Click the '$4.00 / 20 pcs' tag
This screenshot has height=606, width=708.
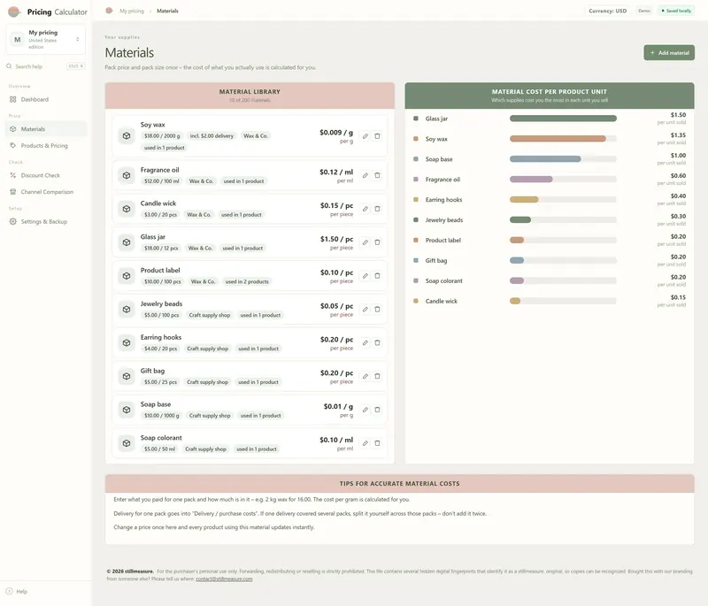pyautogui.click(x=160, y=349)
